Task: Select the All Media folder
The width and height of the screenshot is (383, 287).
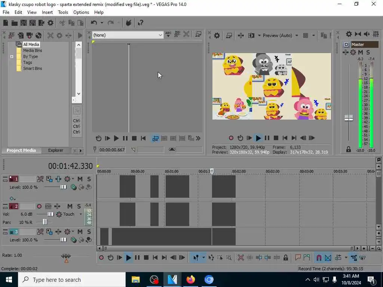Action: (x=31, y=44)
